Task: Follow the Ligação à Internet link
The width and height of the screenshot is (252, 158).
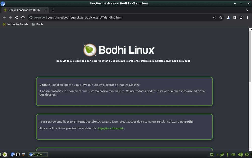Action: point(111,128)
